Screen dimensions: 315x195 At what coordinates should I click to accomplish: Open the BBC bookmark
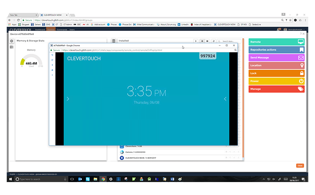tap(77, 25)
